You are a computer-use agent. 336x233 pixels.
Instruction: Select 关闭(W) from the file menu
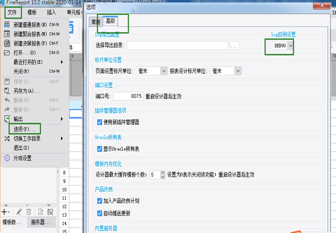[x=35, y=71]
